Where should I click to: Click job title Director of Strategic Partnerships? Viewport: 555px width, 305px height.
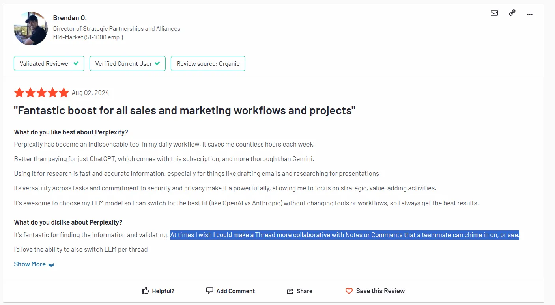117,29
